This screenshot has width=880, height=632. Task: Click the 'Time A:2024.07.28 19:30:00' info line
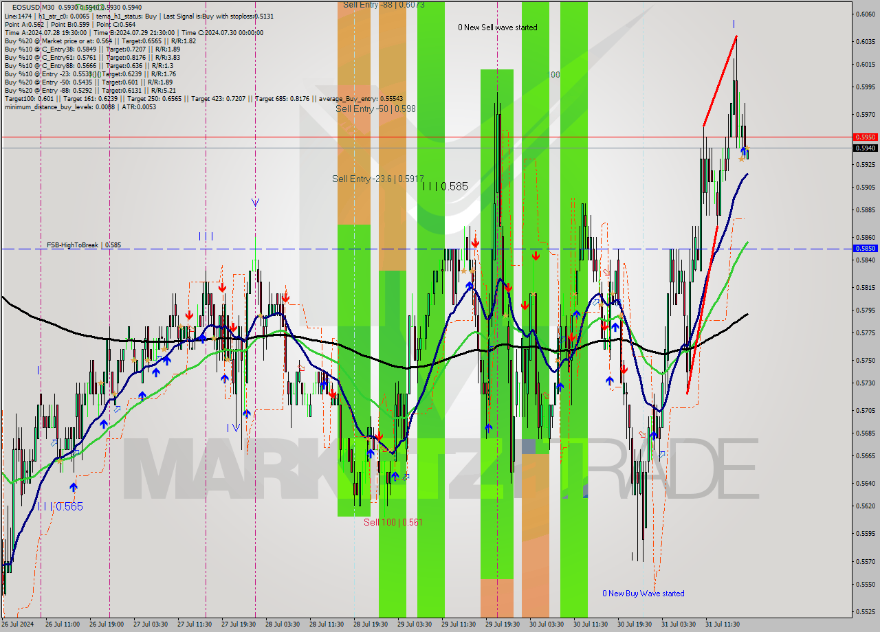point(133,32)
